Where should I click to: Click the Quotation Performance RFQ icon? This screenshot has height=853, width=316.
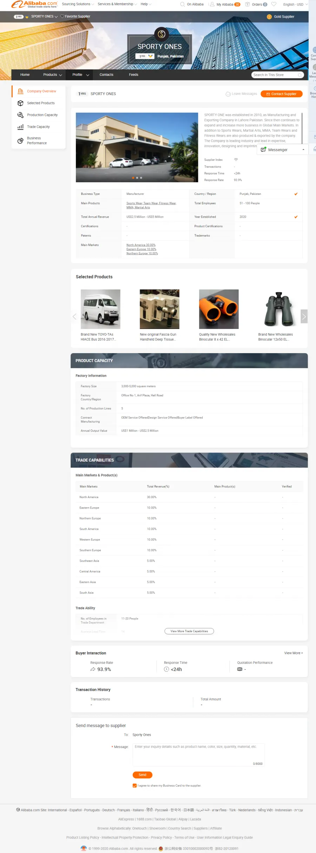(x=240, y=669)
